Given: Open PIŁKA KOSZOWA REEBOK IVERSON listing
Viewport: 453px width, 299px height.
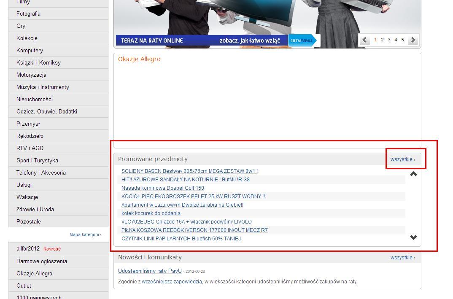Looking at the screenshot, I should [194, 230].
